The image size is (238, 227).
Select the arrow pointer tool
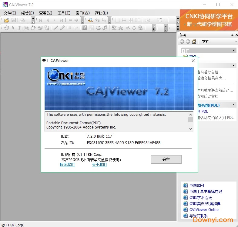coord(13,28)
